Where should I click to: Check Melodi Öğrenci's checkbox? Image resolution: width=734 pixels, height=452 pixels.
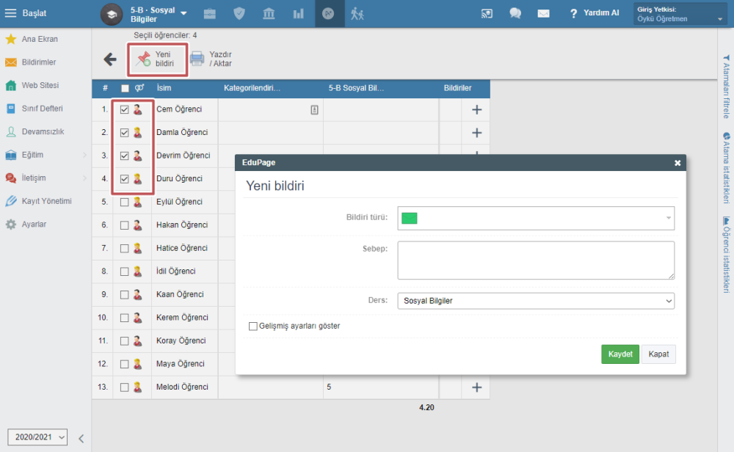tap(124, 387)
